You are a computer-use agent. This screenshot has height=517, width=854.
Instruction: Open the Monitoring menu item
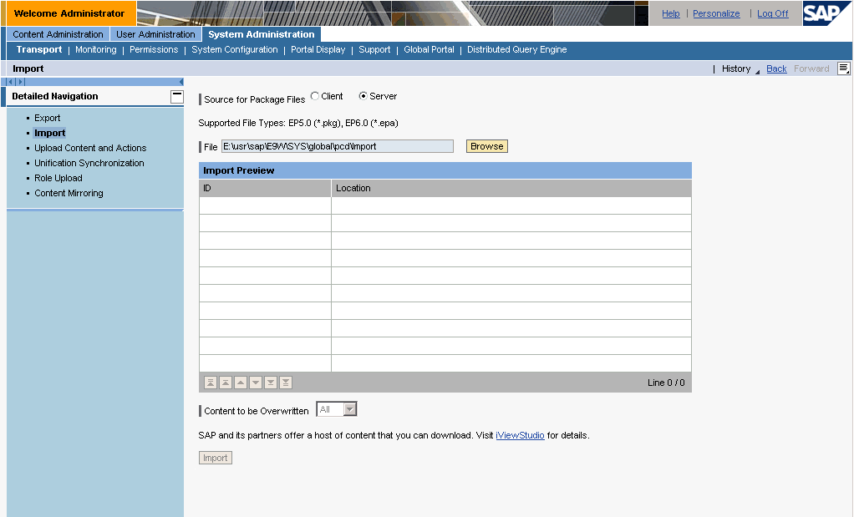tap(96, 50)
